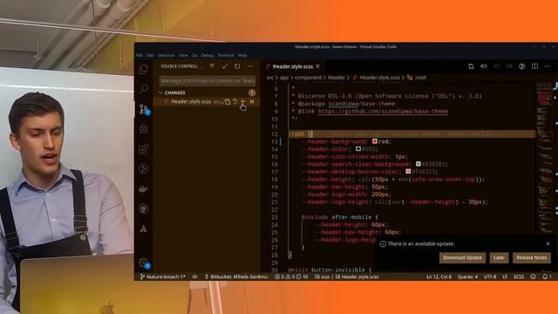Click 'Ln 12, Col 8' in status bar
The height and width of the screenshot is (314, 558).
pos(439,276)
